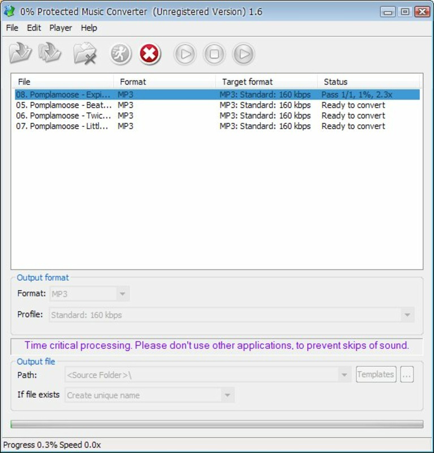434x453 pixels.
Task: Click Ready to convert for track 07
Action: coord(353,126)
